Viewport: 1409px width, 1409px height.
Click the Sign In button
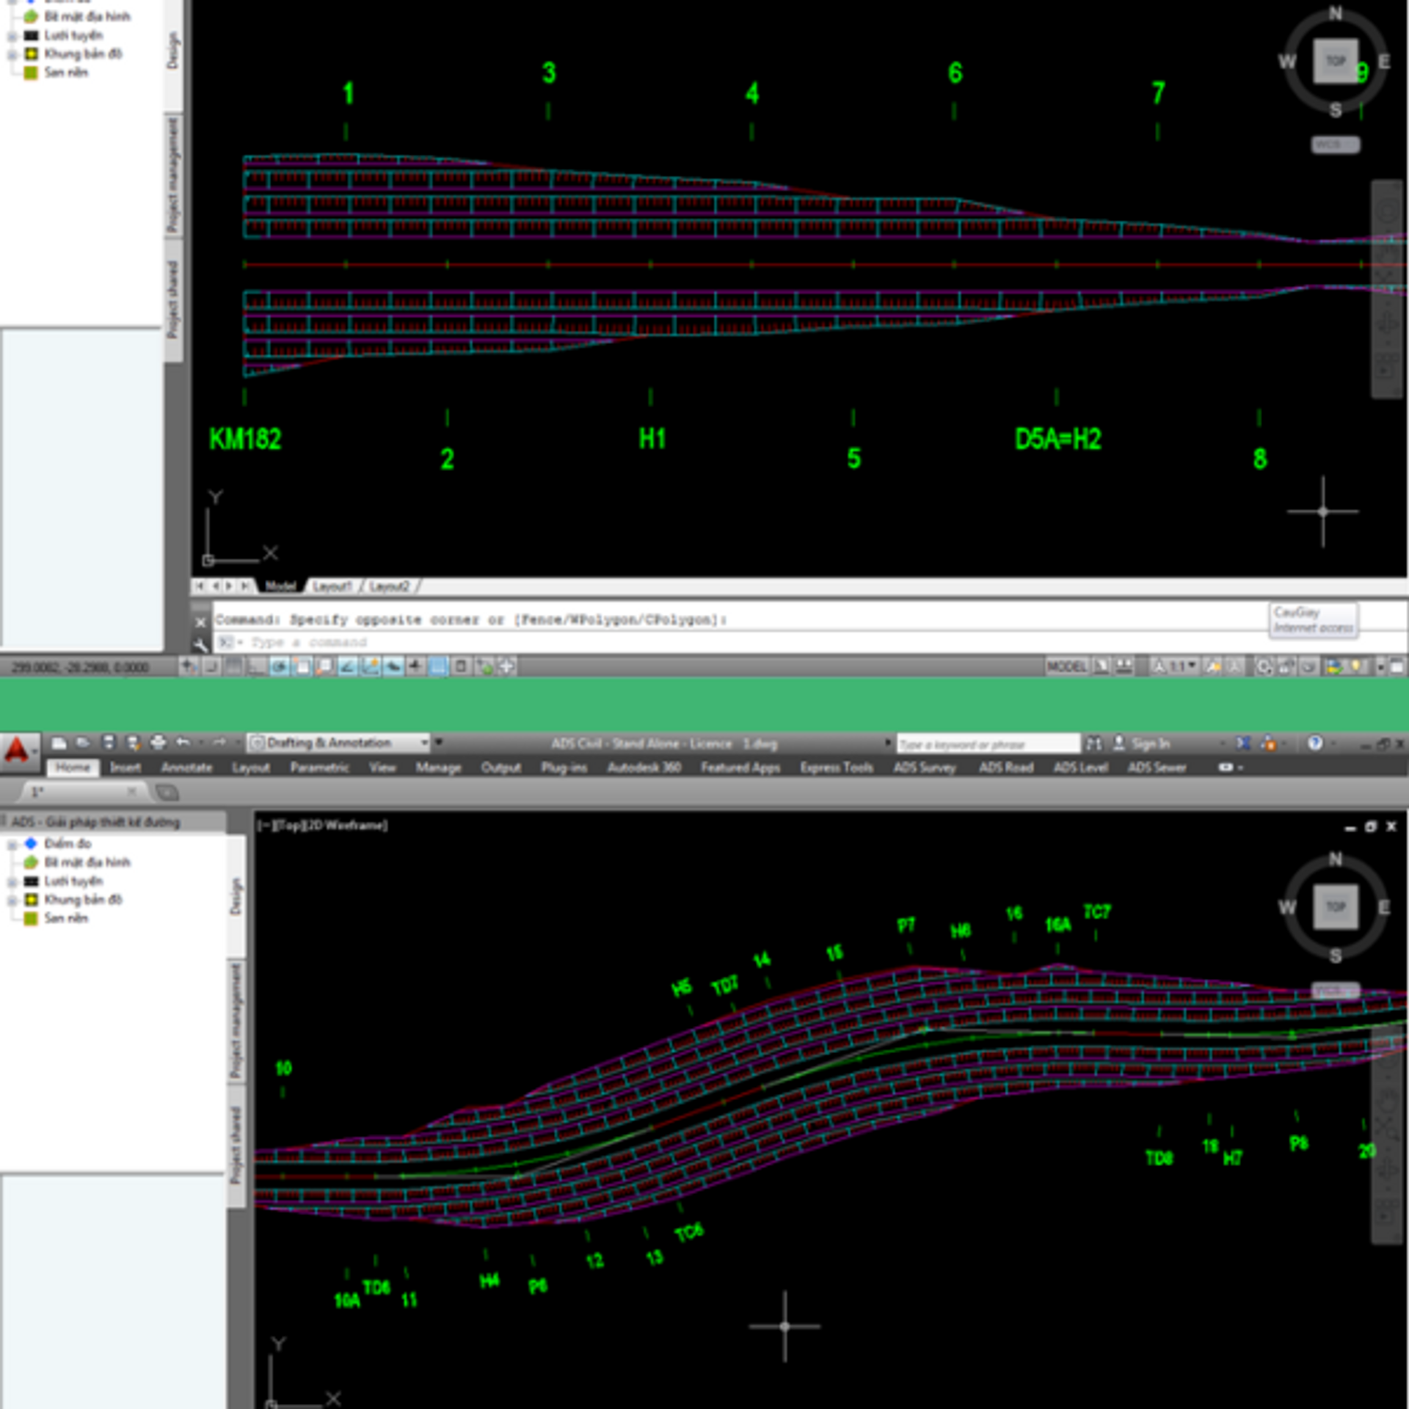[x=1150, y=743]
